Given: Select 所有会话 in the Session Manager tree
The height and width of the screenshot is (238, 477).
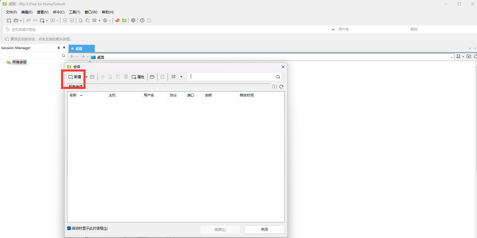Looking at the screenshot, I should click(x=19, y=62).
